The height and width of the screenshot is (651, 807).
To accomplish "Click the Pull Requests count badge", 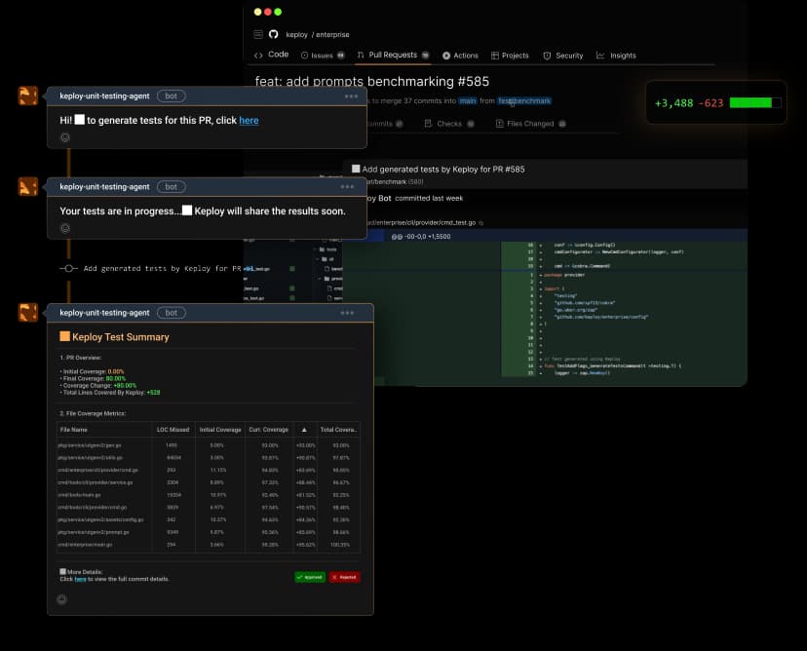I will pos(425,56).
